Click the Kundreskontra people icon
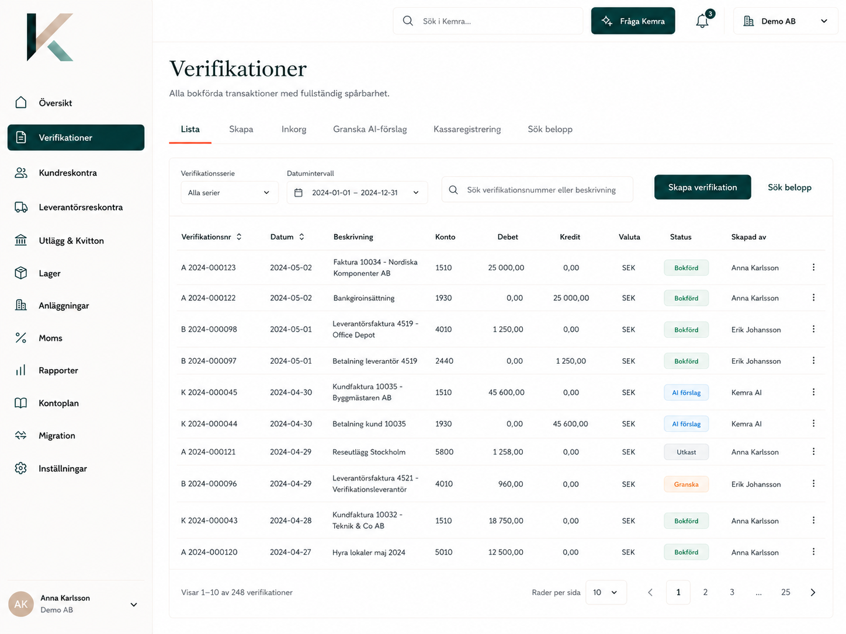The width and height of the screenshot is (846, 634). click(x=21, y=173)
